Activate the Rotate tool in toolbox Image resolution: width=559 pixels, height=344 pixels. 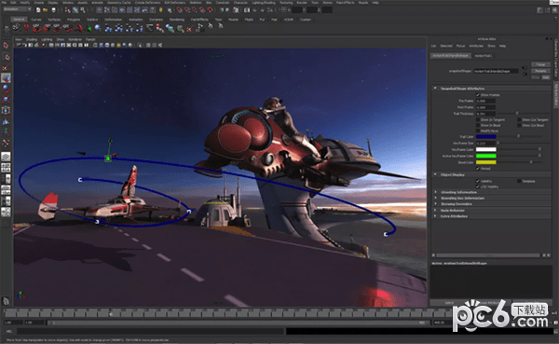click(x=6, y=89)
